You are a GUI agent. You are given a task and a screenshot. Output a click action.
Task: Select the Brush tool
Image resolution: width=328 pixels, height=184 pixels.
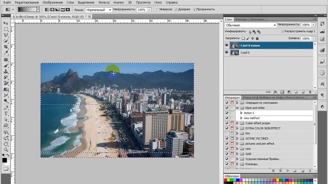[6, 66]
